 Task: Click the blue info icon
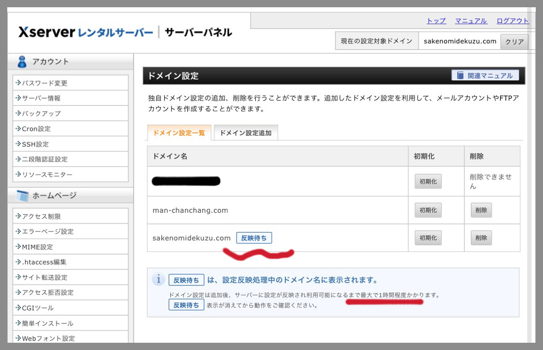pyautogui.click(x=158, y=279)
